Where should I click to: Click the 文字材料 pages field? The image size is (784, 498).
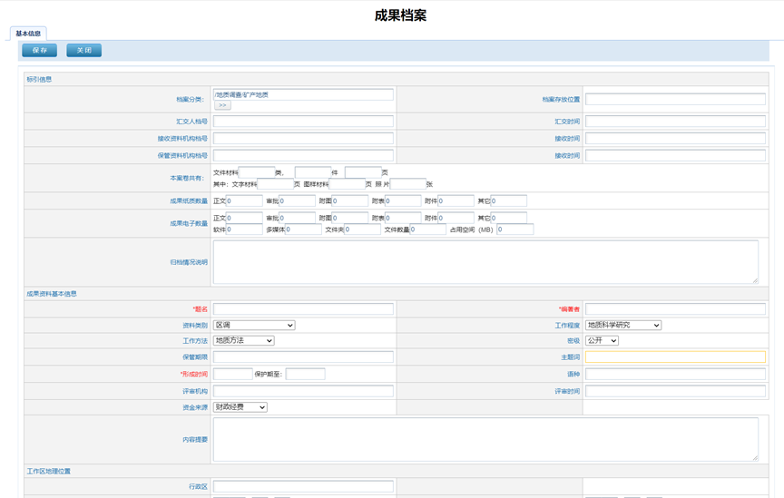coord(275,184)
